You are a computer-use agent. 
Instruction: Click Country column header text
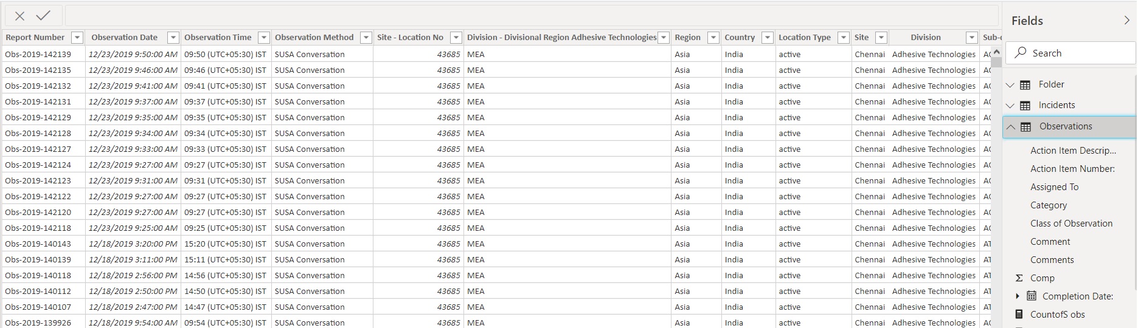tap(740, 38)
